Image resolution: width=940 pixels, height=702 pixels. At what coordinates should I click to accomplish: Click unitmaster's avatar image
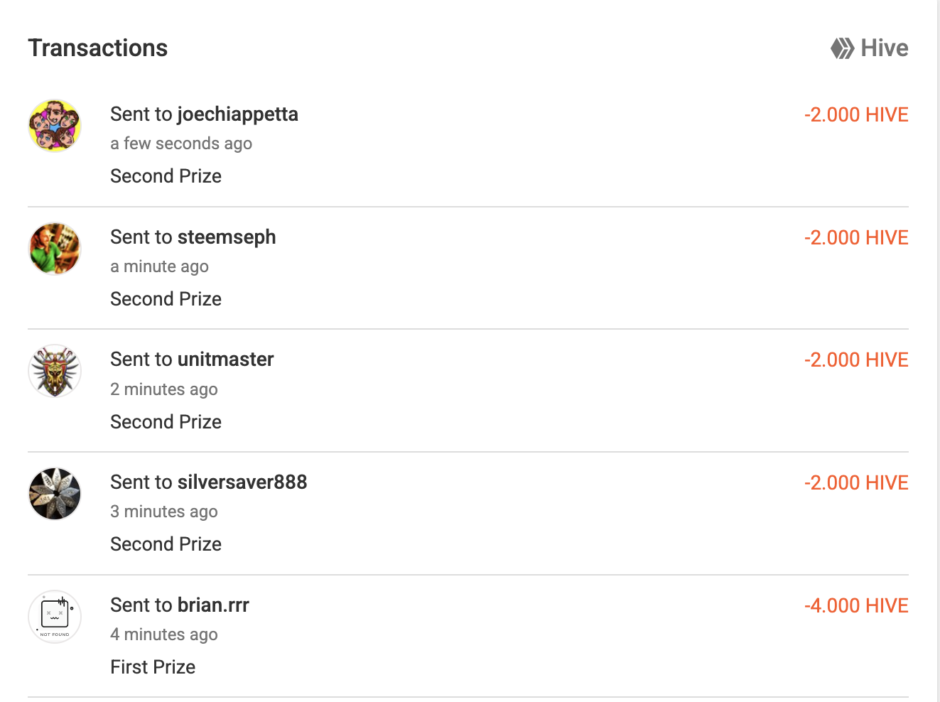55,371
